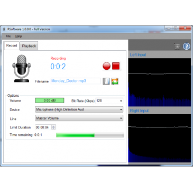Click the Right Input header
This screenshot has height=193, width=193.
coord(160,111)
